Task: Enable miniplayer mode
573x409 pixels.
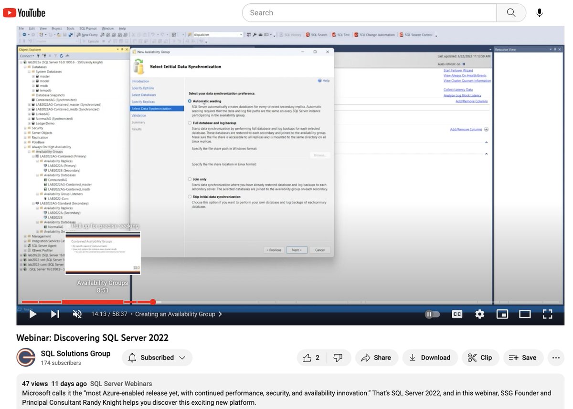Action: 502,314
